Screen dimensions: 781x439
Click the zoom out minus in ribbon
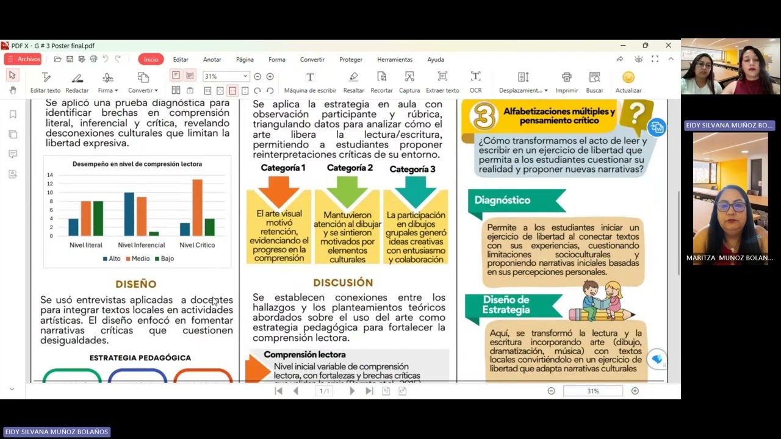257,76
